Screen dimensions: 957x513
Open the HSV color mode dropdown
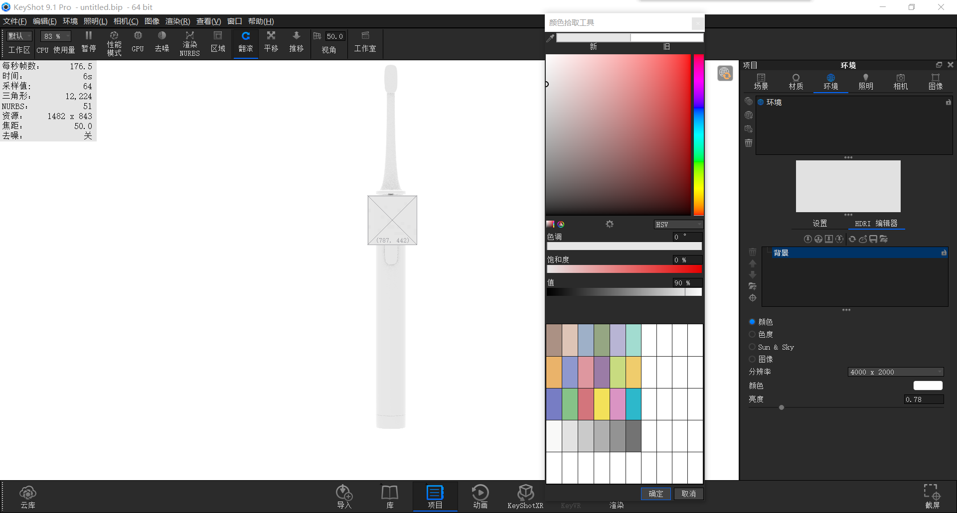[678, 224]
